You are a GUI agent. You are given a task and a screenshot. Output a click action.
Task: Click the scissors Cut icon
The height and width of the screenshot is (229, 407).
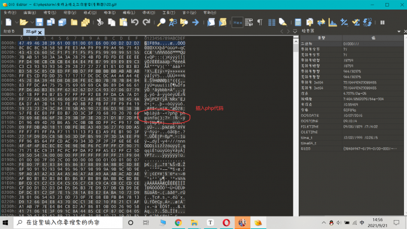pos(100,22)
